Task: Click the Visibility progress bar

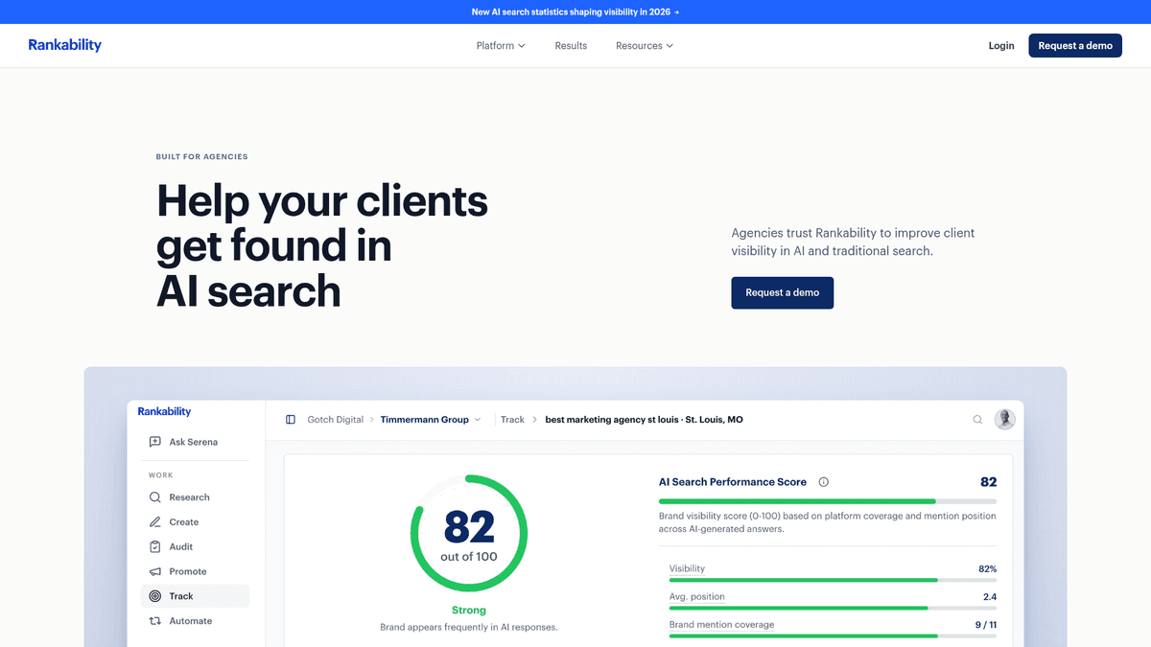Action: (833, 580)
